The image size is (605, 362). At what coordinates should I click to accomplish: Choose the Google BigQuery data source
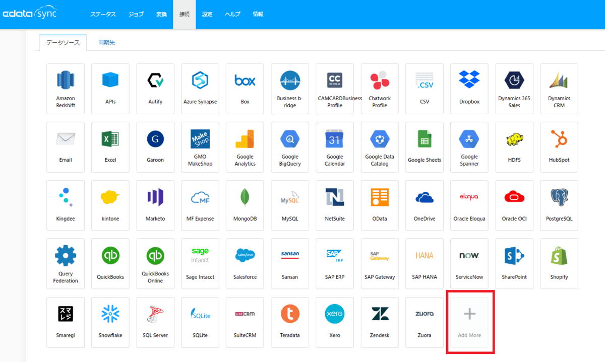pos(290,147)
